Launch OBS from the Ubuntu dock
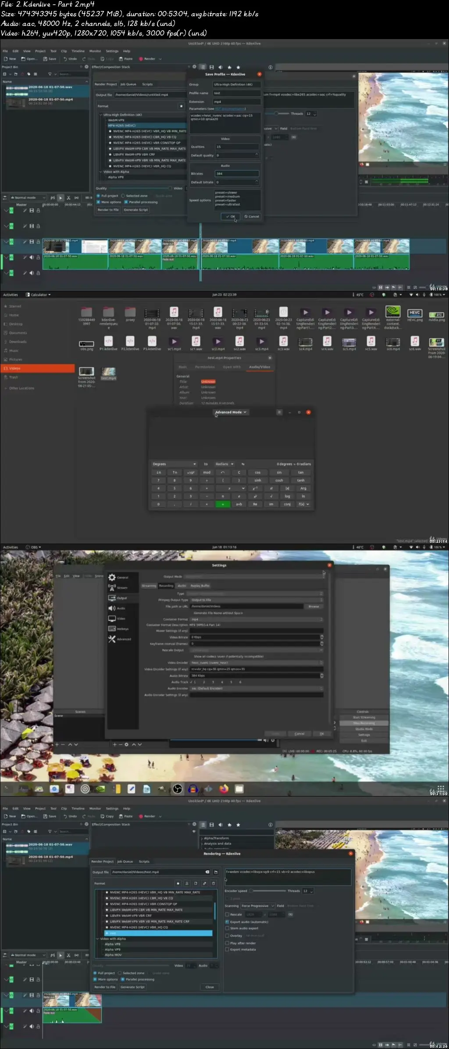The width and height of the screenshot is (449, 1049). pos(178,789)
